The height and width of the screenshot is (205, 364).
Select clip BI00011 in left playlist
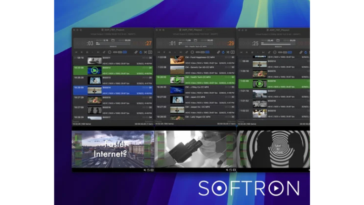click(x=113, y=61)
